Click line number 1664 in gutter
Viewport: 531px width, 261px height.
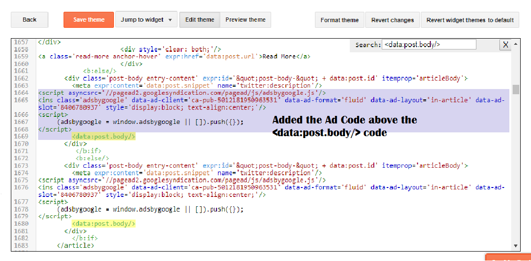coord(21,93)
